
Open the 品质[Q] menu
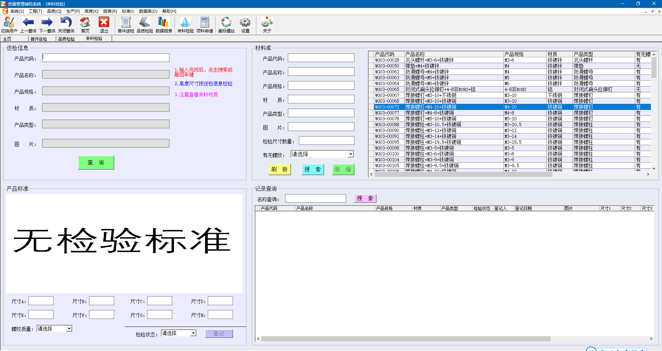click(x=54, y=11)
